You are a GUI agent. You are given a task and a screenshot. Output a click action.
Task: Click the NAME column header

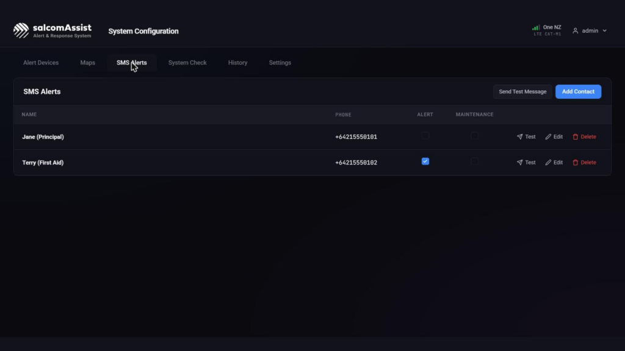29,115
